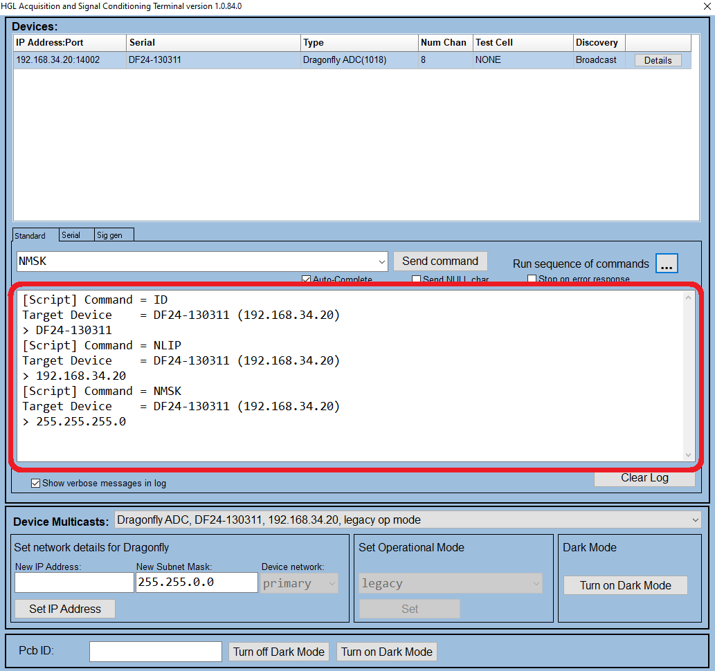Click the log line '> 192.168.34.20'

coord(74,376)
